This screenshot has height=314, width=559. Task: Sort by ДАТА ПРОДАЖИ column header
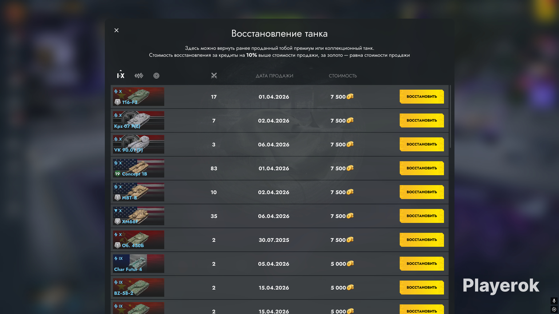(x=274, y=76)
